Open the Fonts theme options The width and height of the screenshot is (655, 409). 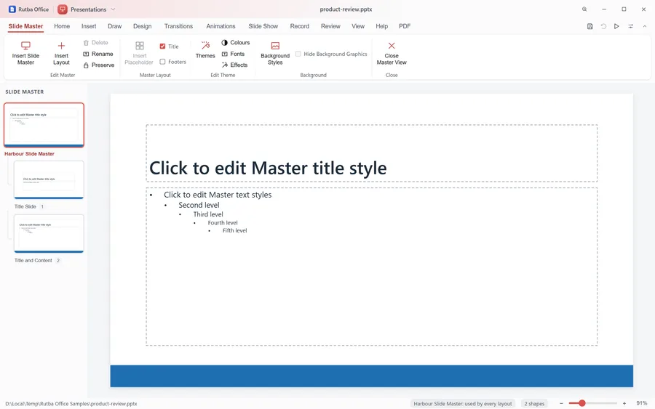point(233,54)
